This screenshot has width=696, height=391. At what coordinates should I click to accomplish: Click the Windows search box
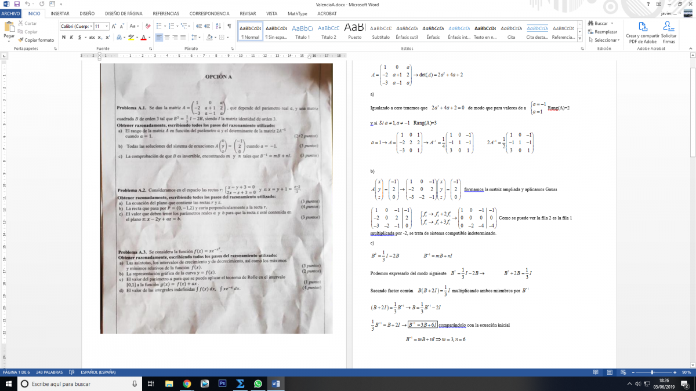point(78,383)
